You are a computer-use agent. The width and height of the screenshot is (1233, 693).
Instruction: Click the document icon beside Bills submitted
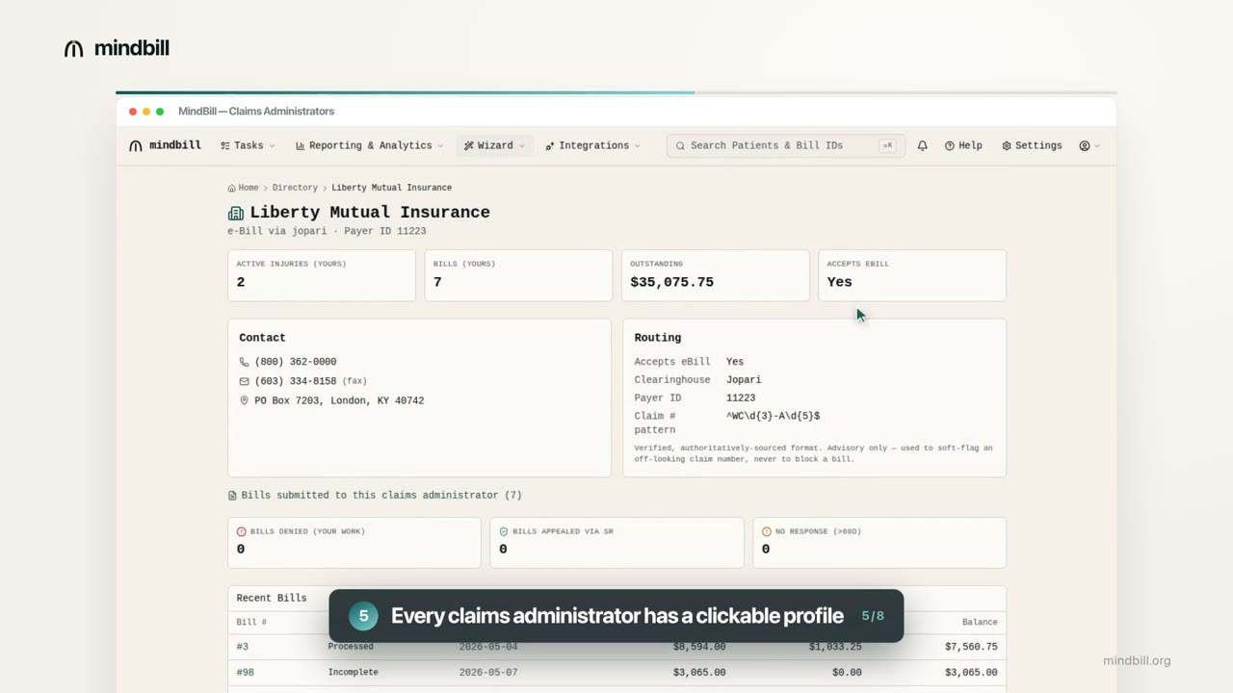click(232, 496)
